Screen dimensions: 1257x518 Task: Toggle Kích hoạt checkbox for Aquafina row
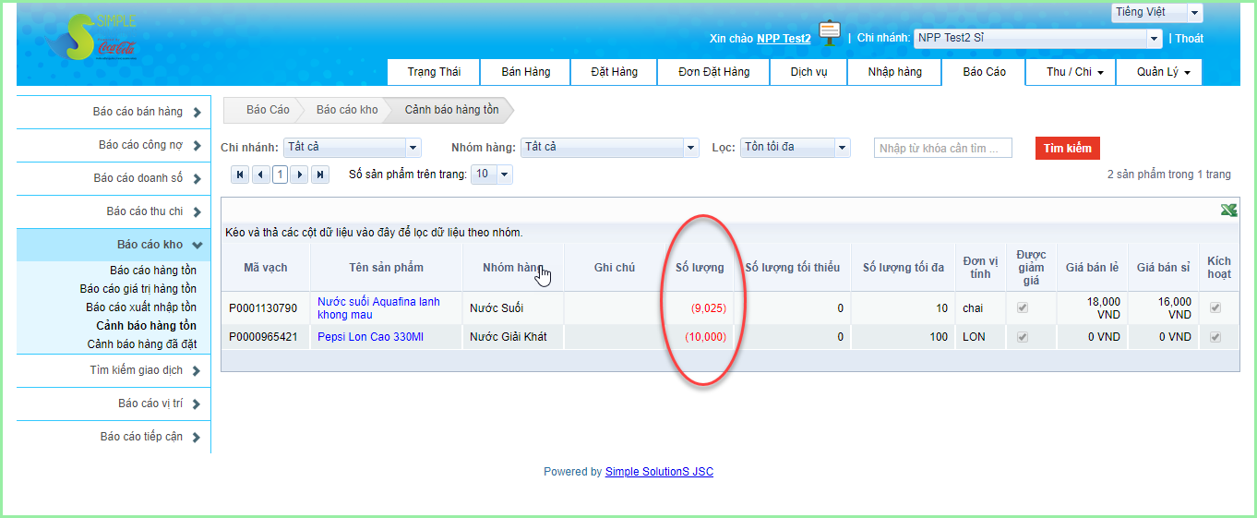point(1215,307)
